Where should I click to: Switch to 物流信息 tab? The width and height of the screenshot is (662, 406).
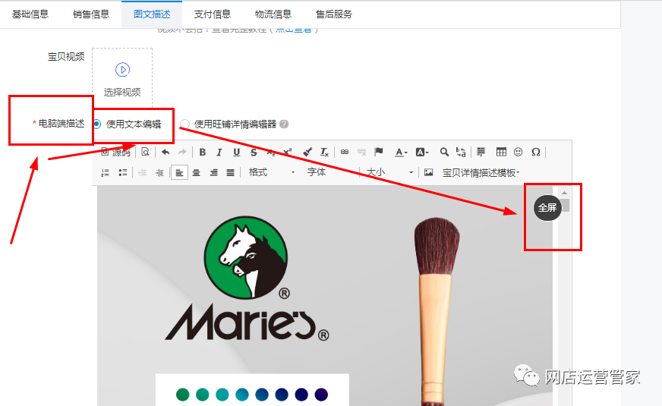pos(273,14)
